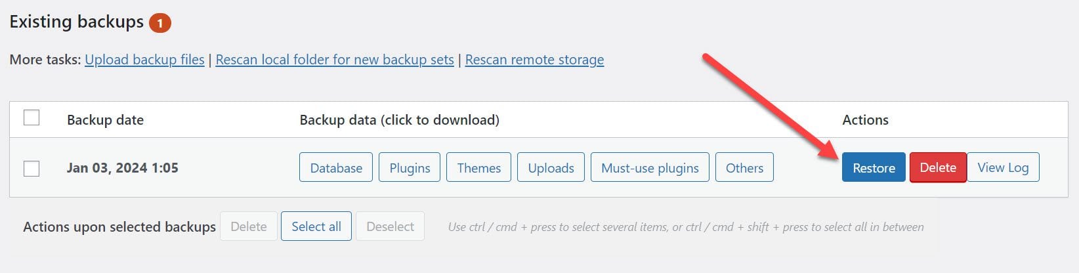This screenshot has width=1079, height=273.
Task: Click greyed-out Delete beside selected backups label
Action: (x=249, y=226)
